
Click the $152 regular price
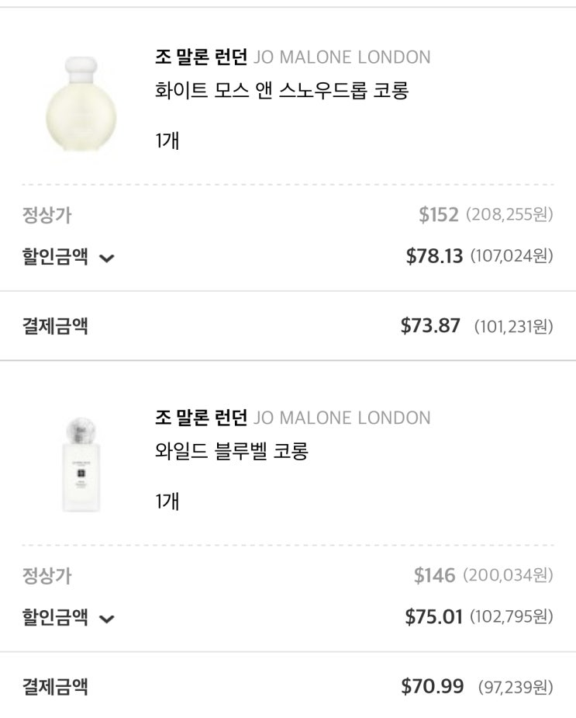(439, 215)
